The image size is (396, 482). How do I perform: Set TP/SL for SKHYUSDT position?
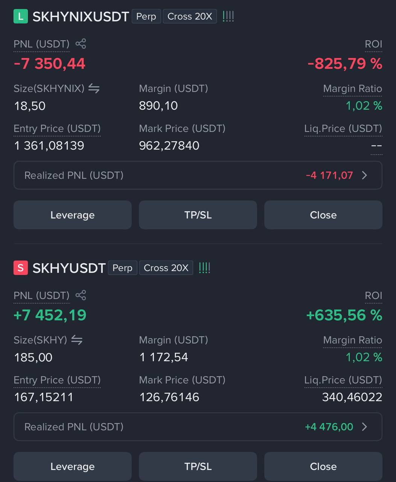pyautogui.click(x=198, y=467)
